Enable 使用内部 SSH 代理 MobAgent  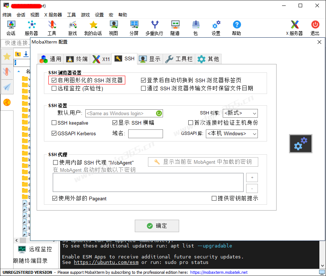(56, 162)
